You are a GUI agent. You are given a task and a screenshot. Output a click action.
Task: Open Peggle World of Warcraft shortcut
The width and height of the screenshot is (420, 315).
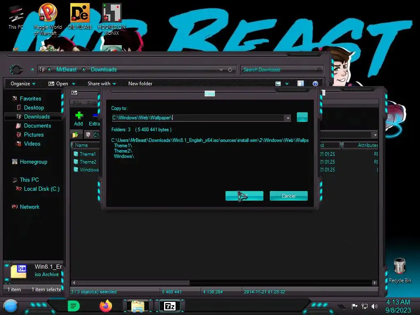tap(48, 19)
